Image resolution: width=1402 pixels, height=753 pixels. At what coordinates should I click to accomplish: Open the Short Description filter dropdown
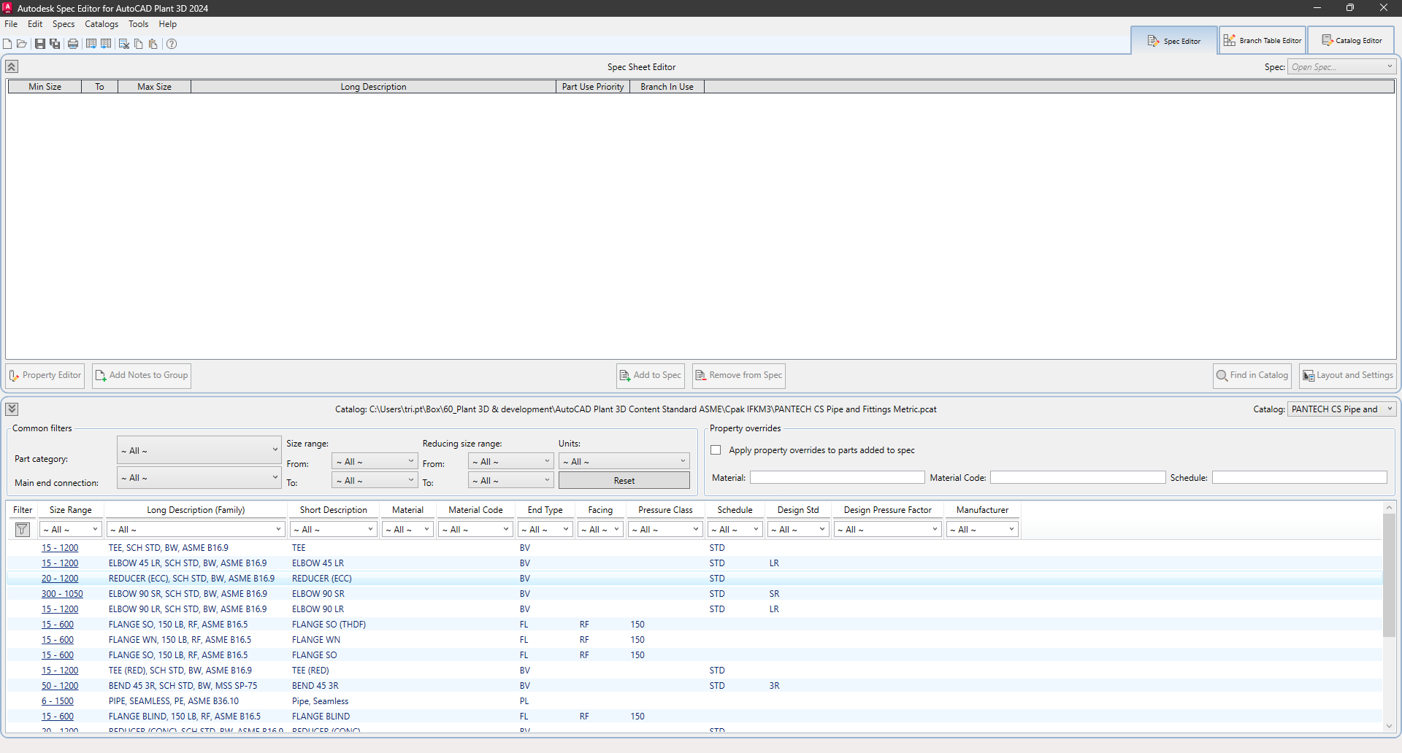click(x=334, y=530)
